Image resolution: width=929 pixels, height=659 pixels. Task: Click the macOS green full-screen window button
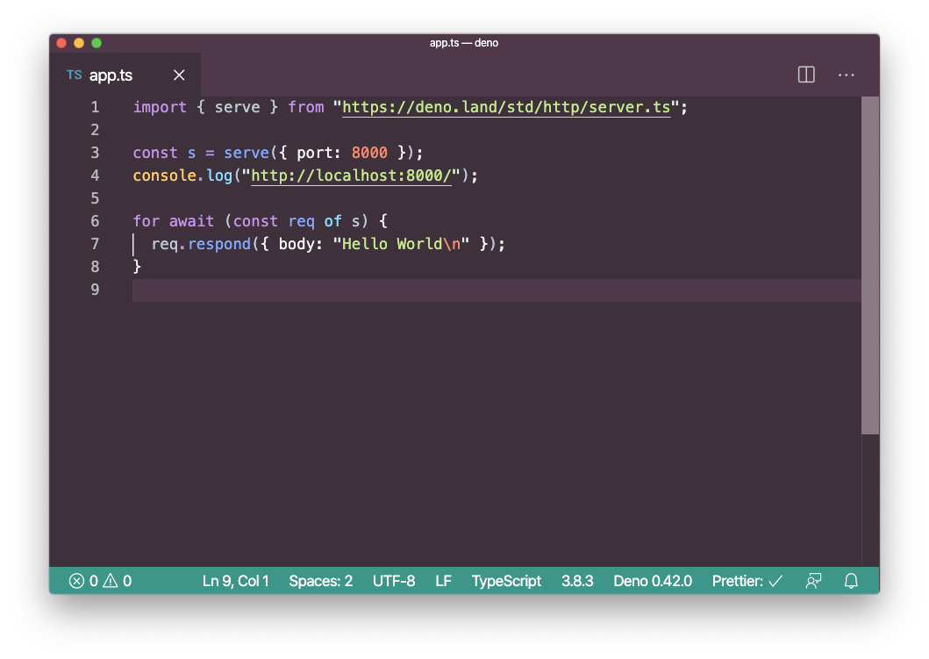point(96,43)
